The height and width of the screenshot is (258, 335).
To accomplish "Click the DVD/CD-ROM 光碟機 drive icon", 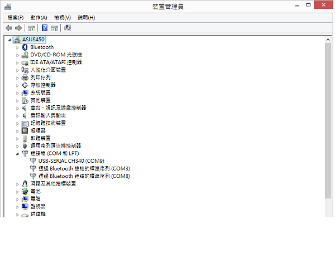I will pos(25,55).
